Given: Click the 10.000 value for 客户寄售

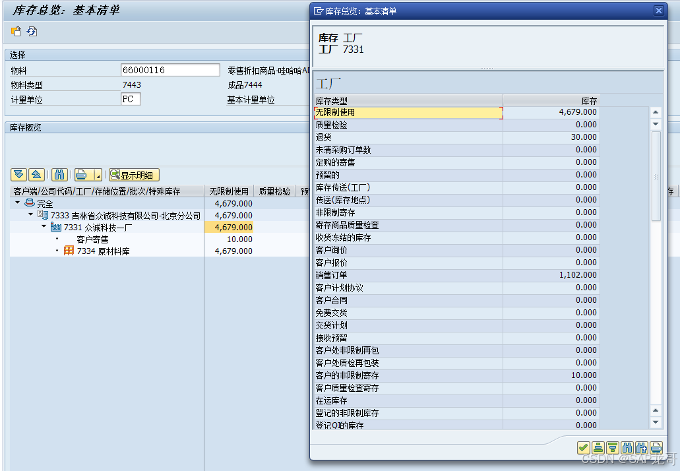Looking at the screenshot, I should tap(239, 239).
